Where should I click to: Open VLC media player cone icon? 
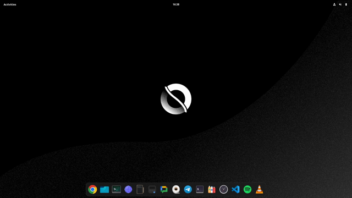tap(259, 189)
